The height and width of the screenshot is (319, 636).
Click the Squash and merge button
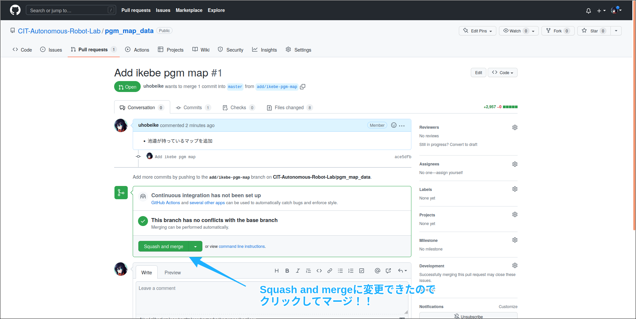164,246
